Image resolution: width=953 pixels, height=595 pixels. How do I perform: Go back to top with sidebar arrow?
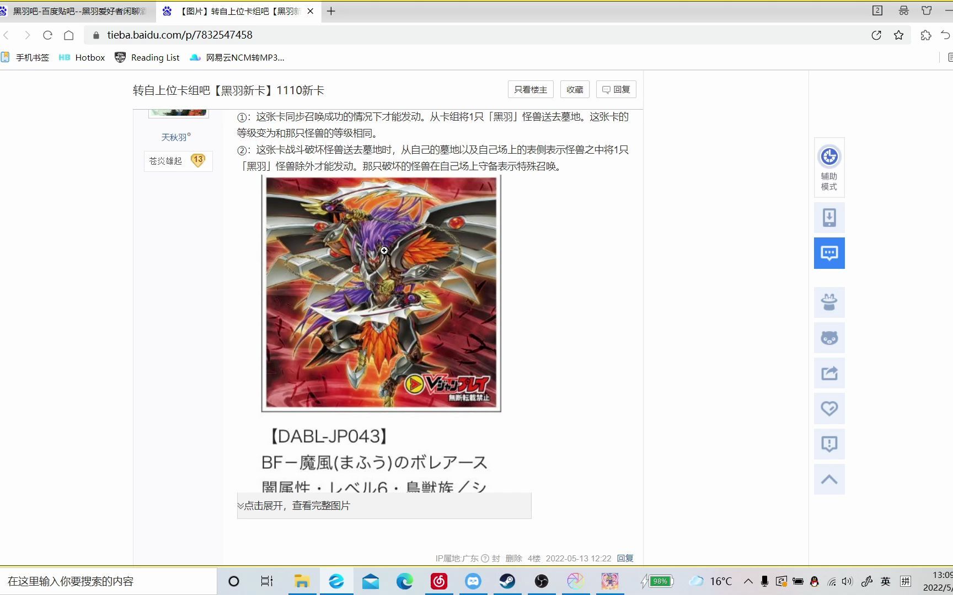(829, 479)
